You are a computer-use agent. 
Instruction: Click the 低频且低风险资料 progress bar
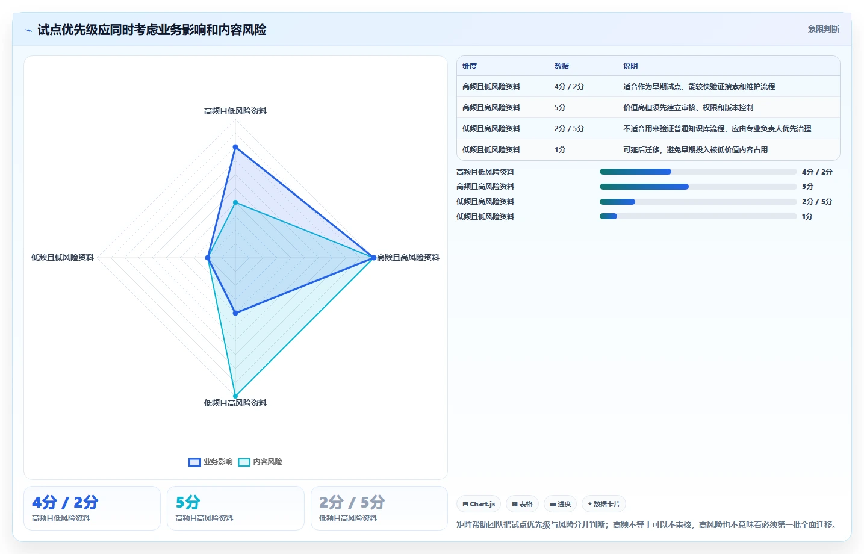point(698,216)
